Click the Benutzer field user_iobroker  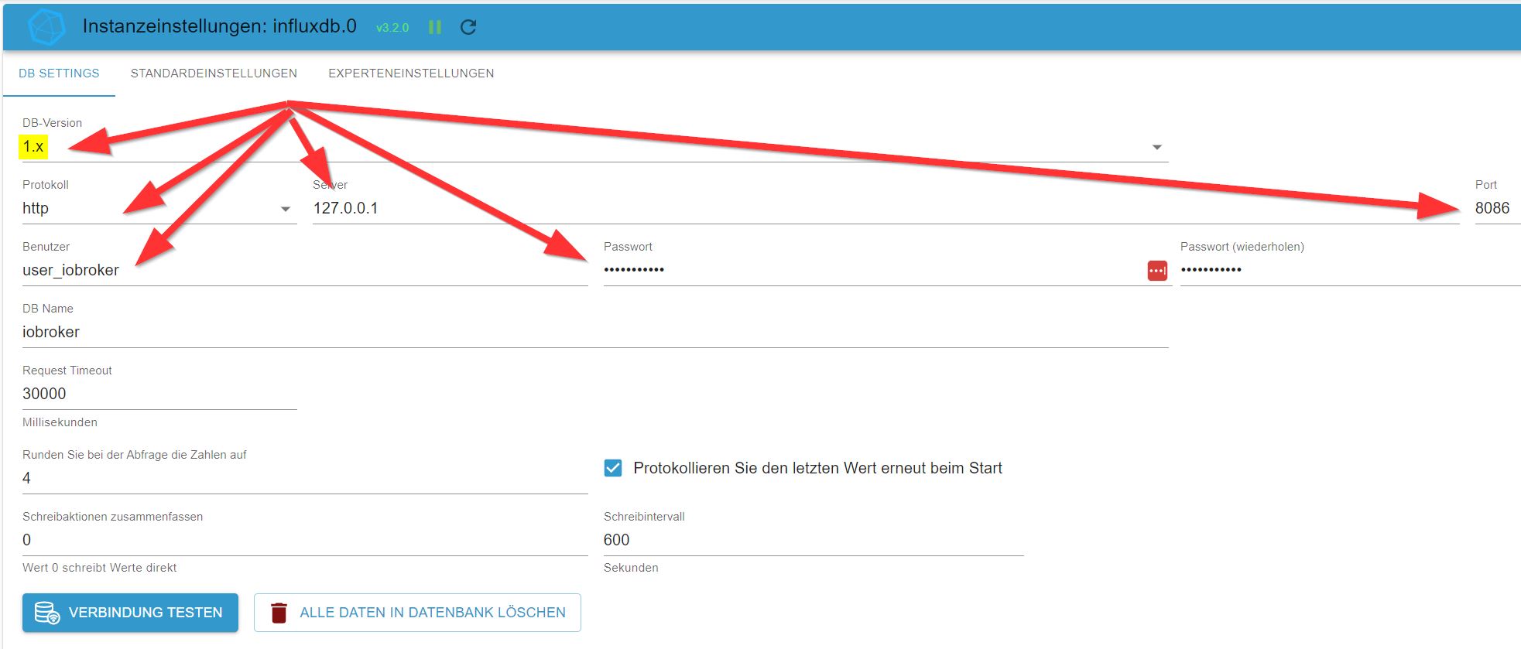[x=305, y=270]
